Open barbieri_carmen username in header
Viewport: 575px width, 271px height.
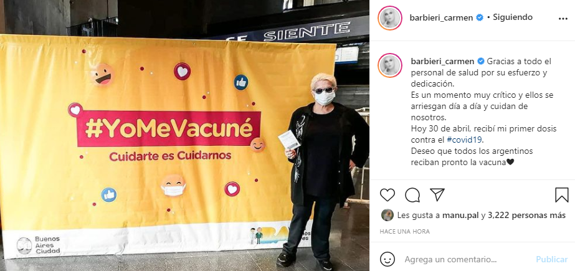[442, 17]
